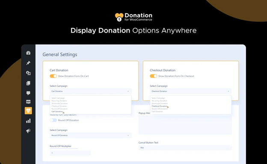
Task: Open the Media icon in sidebar
Action: click(28, 73)
